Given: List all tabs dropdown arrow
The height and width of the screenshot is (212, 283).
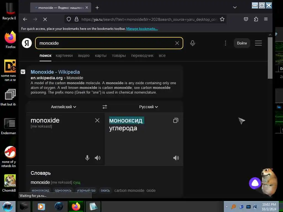Looking at the screenshot, I should 235,7.
